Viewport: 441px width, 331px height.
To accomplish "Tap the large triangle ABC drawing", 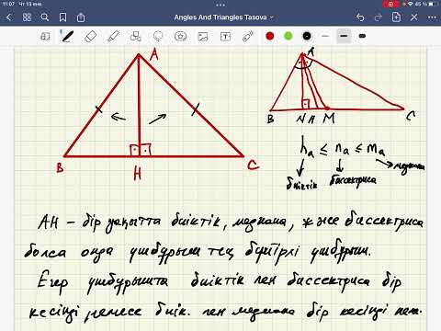I will coord(153,106).
